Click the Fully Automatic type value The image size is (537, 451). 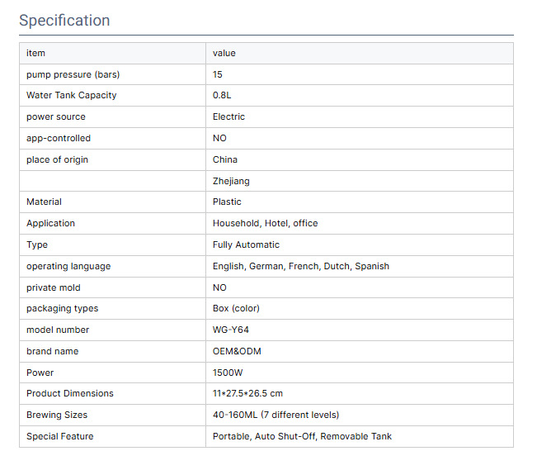[x=246, y=244]
